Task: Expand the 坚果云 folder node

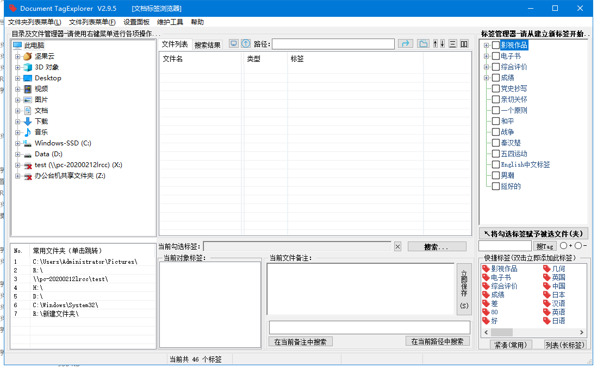Action: (x=18, y=56)
